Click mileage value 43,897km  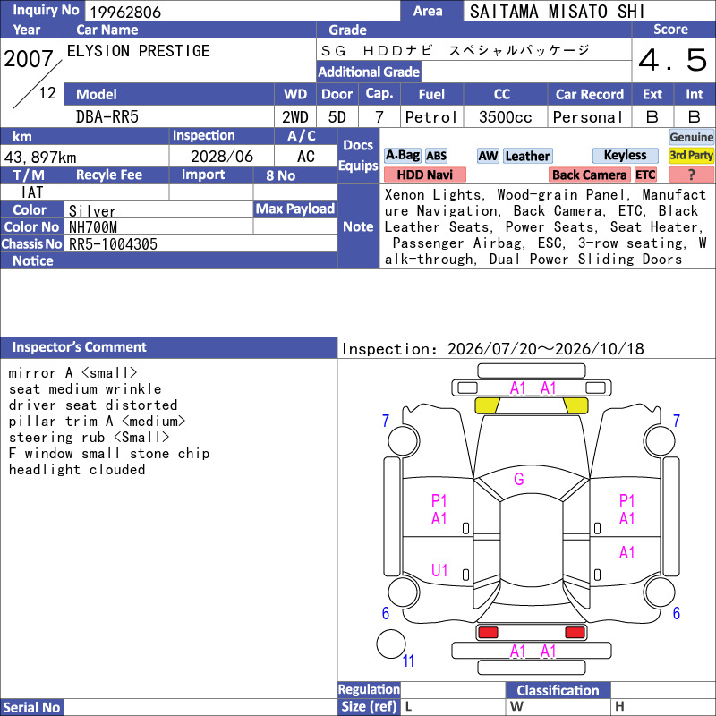[x=40, y=158]
